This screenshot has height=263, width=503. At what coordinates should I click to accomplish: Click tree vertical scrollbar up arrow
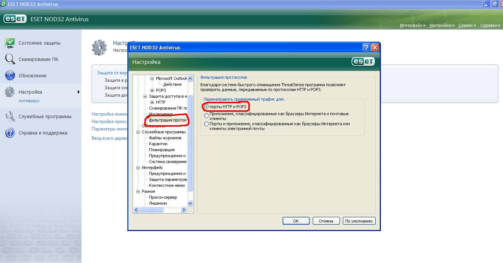[190, 78]
